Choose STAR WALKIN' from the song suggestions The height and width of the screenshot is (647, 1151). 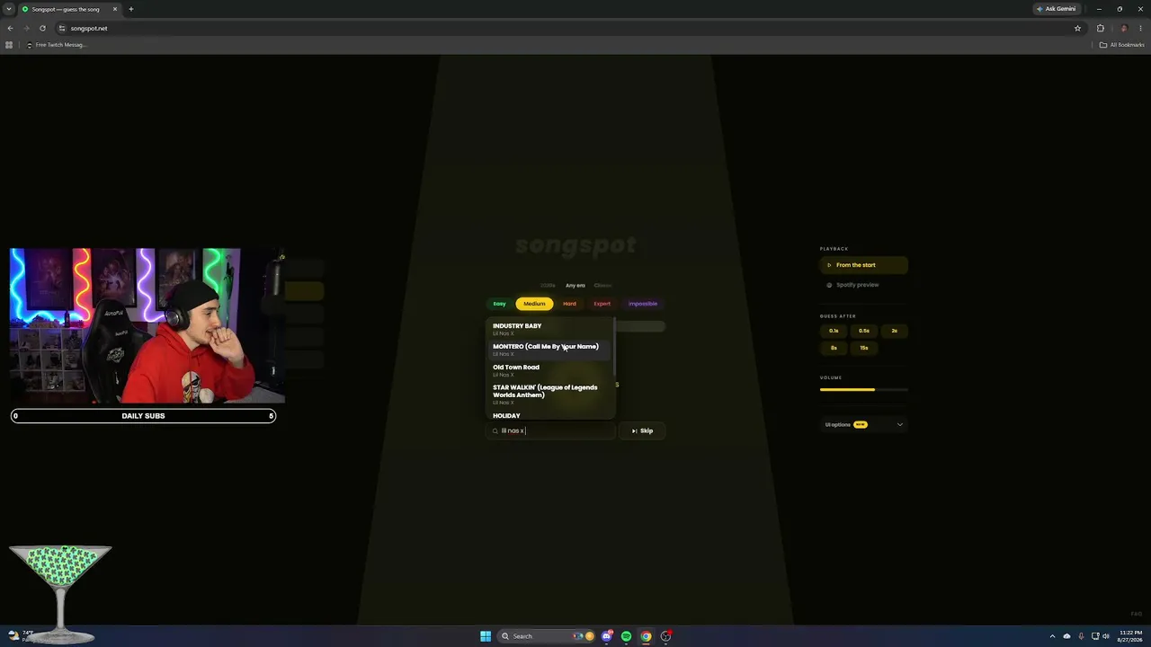pyautogui.click(x=549, y=394)
